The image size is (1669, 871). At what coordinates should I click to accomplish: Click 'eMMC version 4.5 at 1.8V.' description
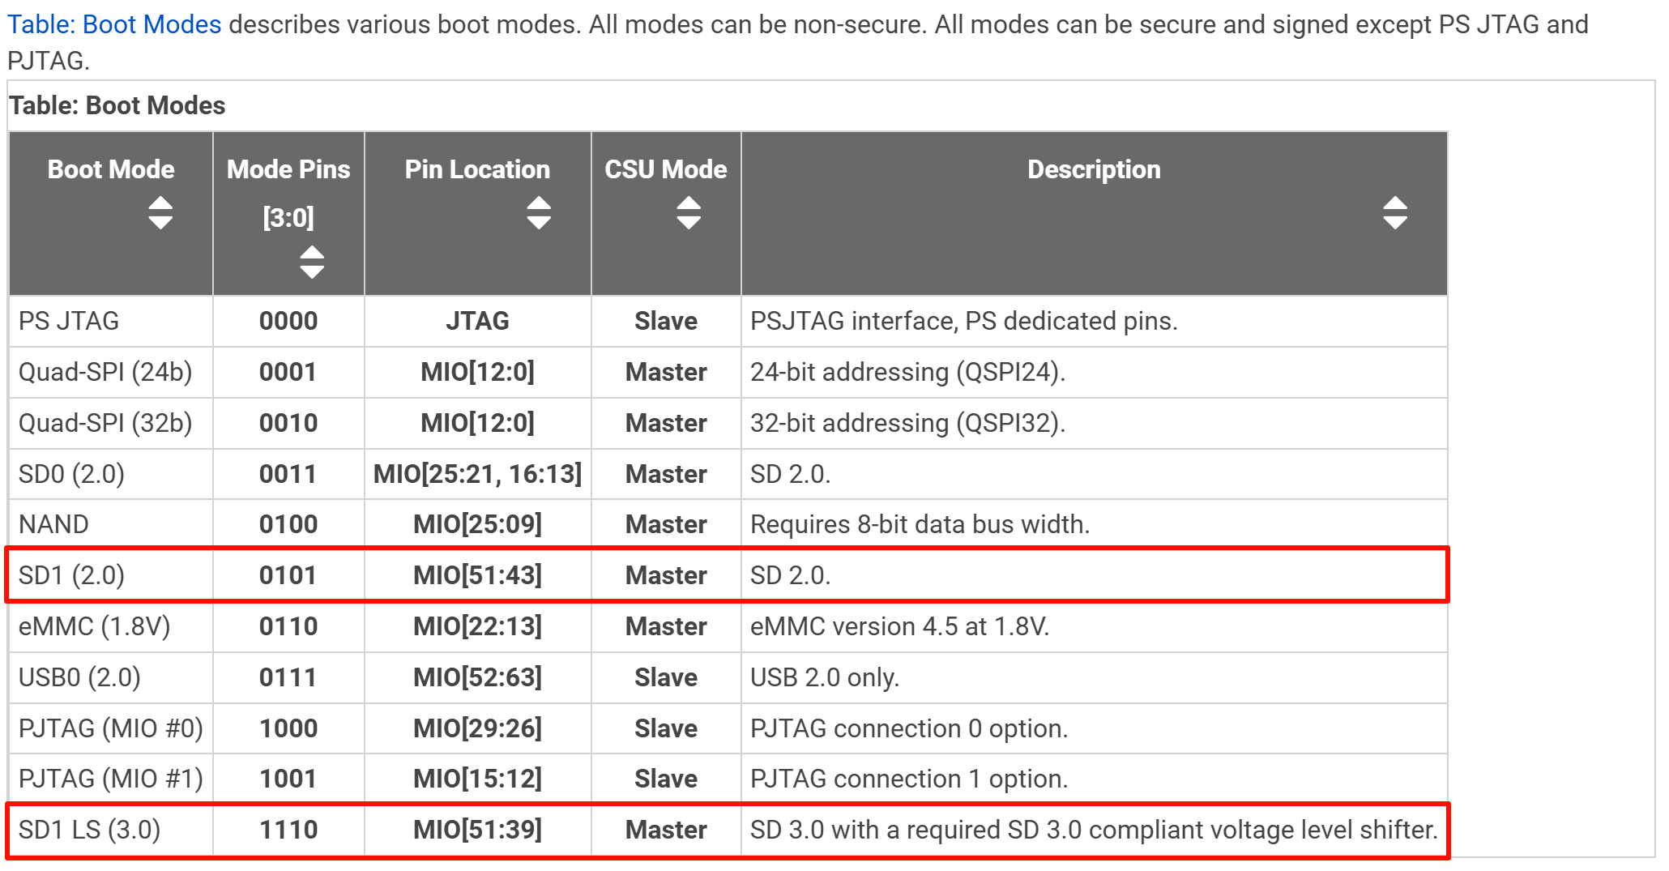click(899, 626)
